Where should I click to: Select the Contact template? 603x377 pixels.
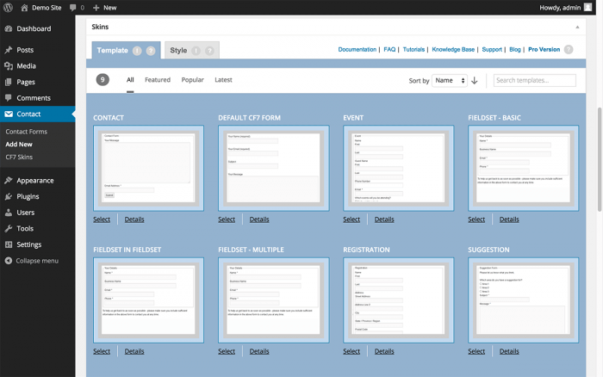click(x=102, y=219)
